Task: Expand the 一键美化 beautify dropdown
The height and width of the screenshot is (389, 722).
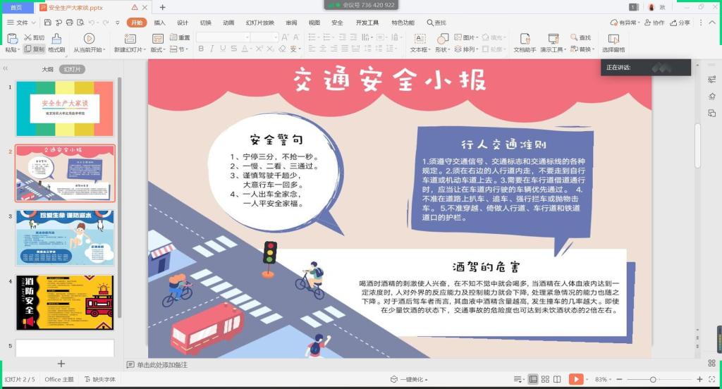Action: [426, 380]
